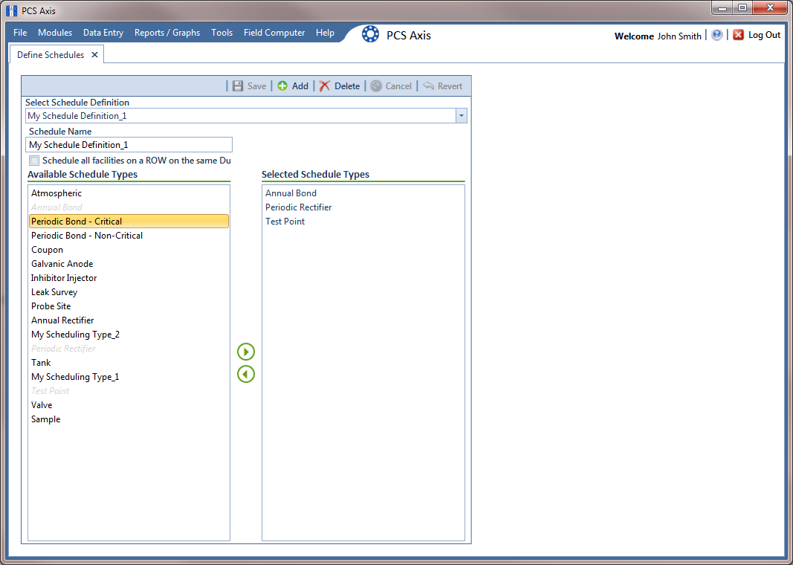793x565 pixels.
Task: Click greyed Periodic Rectifier in available list
Action: (x=129, y=349)
